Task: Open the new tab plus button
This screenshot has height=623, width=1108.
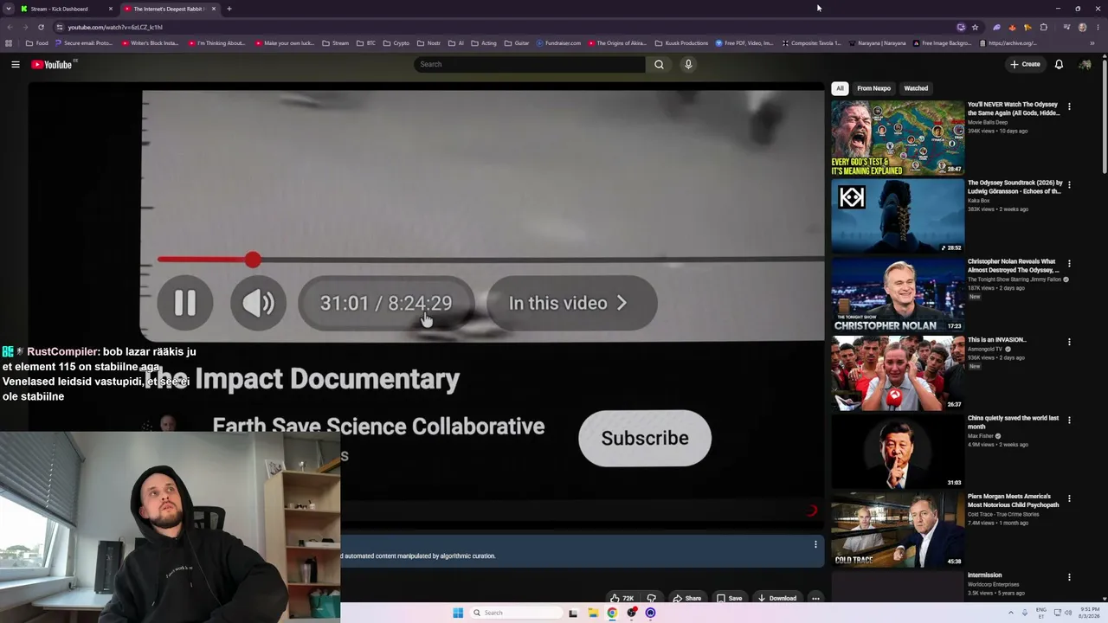Action: (x=229, y=9)
